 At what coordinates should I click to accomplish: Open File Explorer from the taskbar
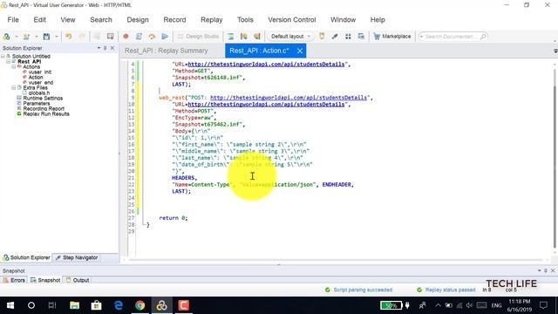click(74, 305)
